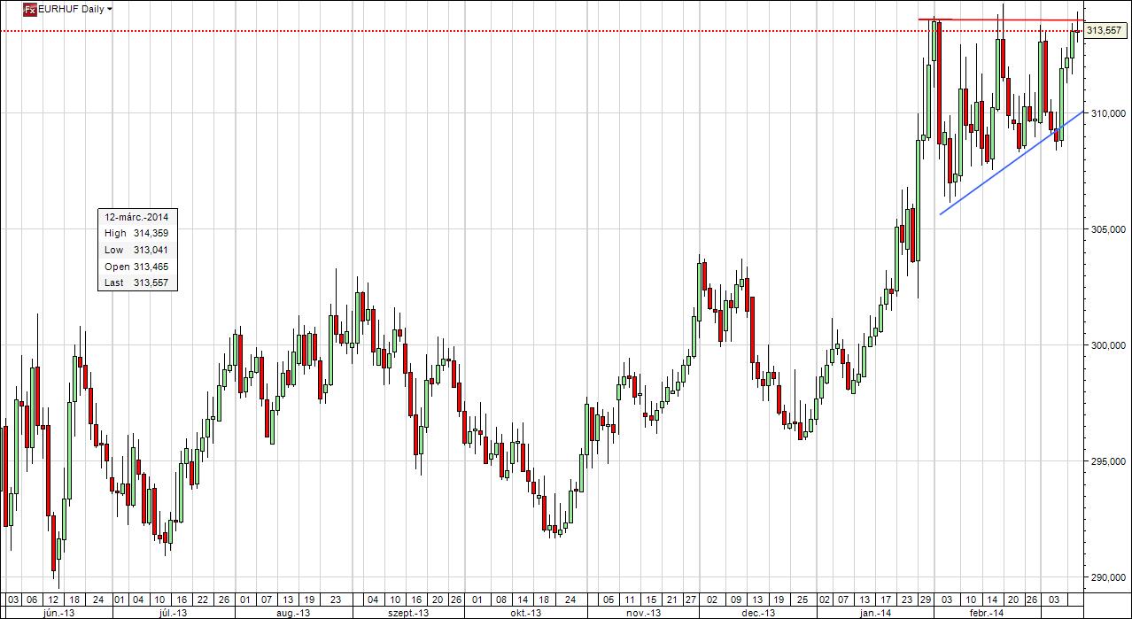Click the 310,000 price axis label

[1109, 113]
